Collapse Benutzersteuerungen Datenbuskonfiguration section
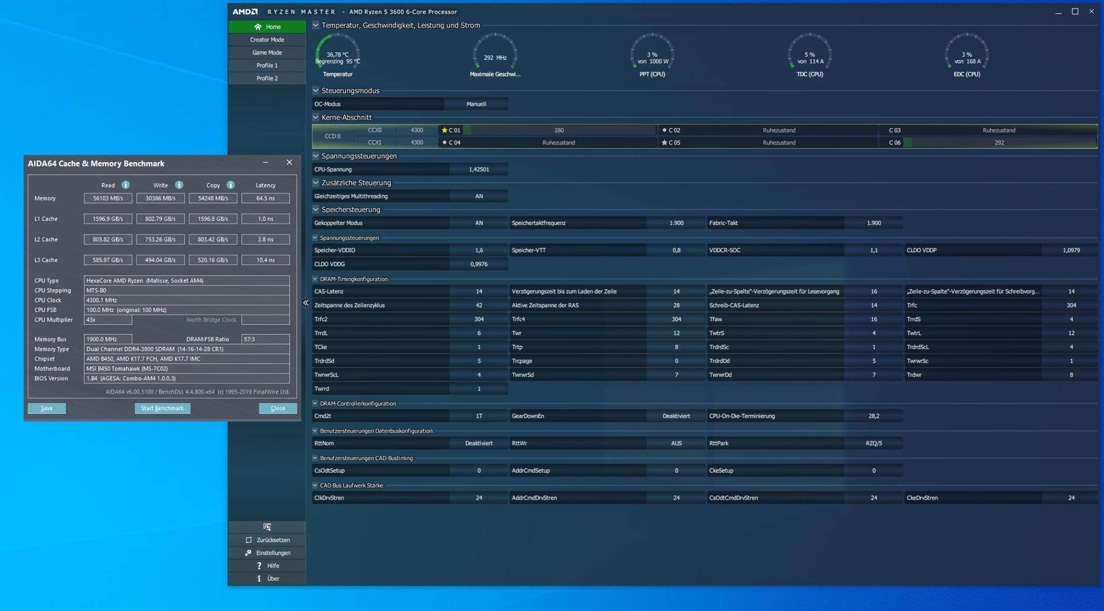This screenshot has width=1104, height=611. click(x=315, y=431)
